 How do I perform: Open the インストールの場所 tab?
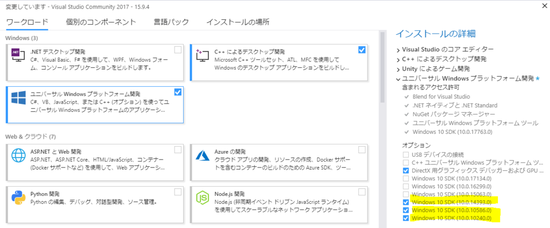coord(238,22)
